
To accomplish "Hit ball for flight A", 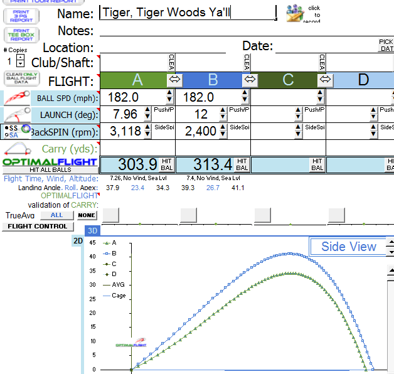I will pyautogui.click(x=167, y=164).
